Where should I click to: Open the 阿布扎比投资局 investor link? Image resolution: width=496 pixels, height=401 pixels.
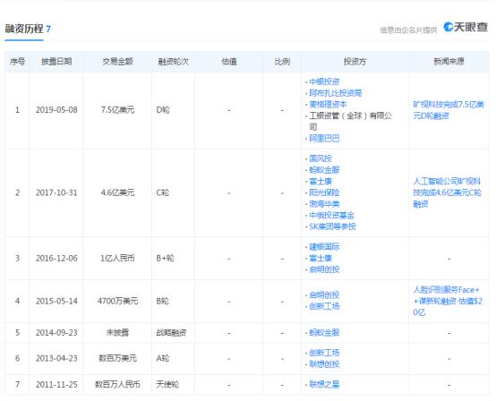[x=336, y=93]
